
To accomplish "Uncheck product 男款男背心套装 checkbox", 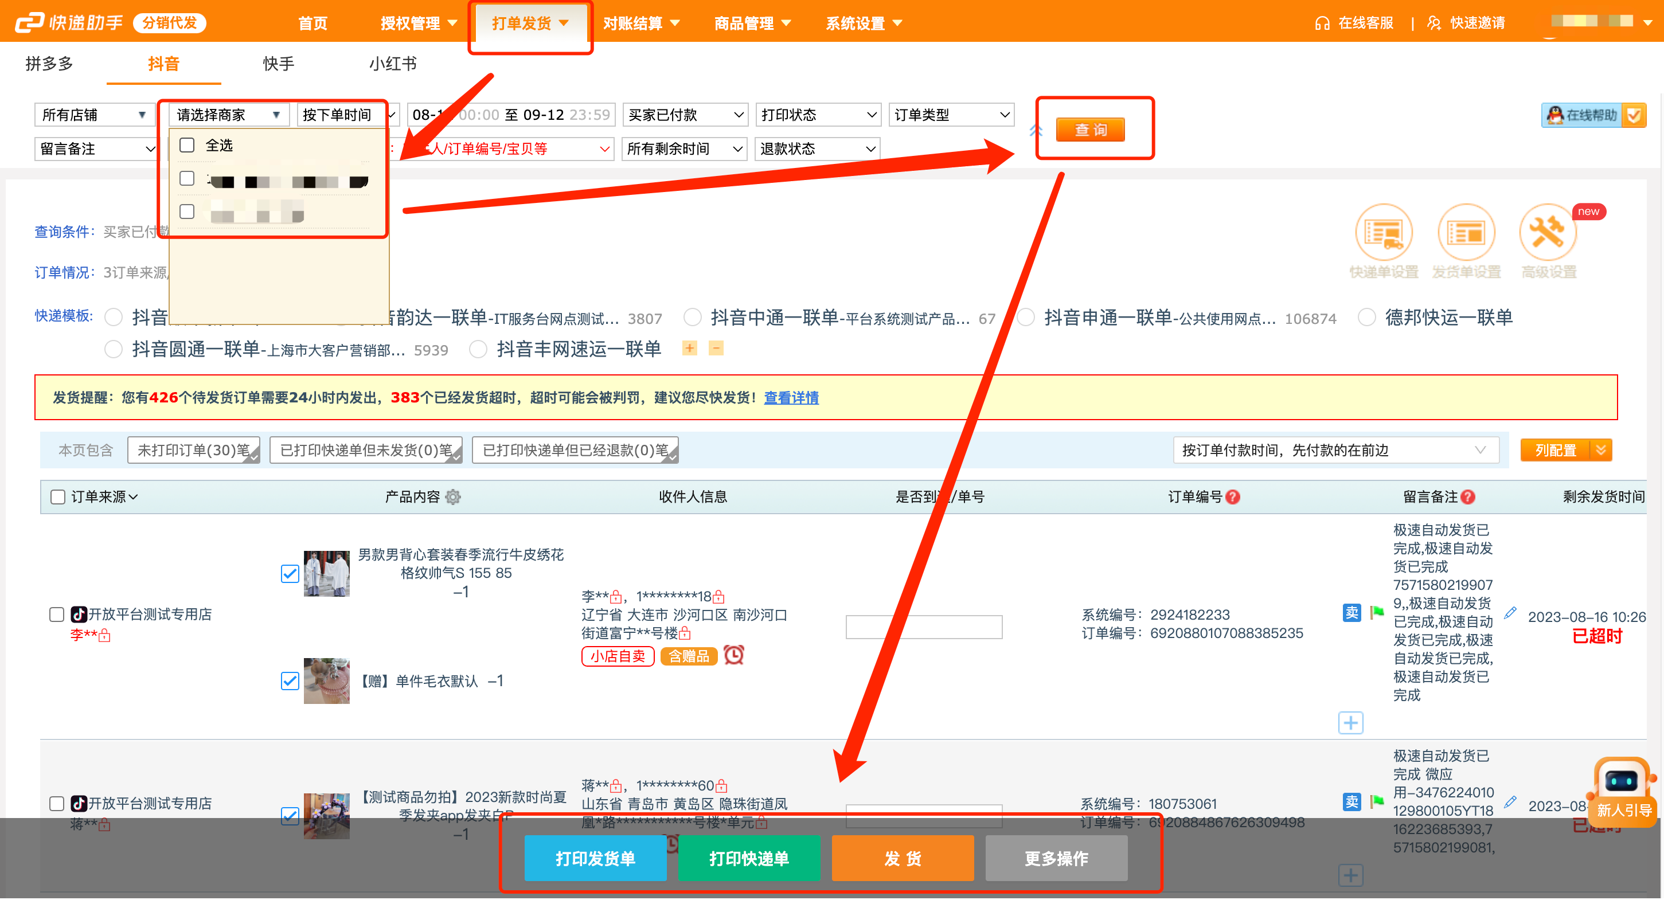I will 290,573.
